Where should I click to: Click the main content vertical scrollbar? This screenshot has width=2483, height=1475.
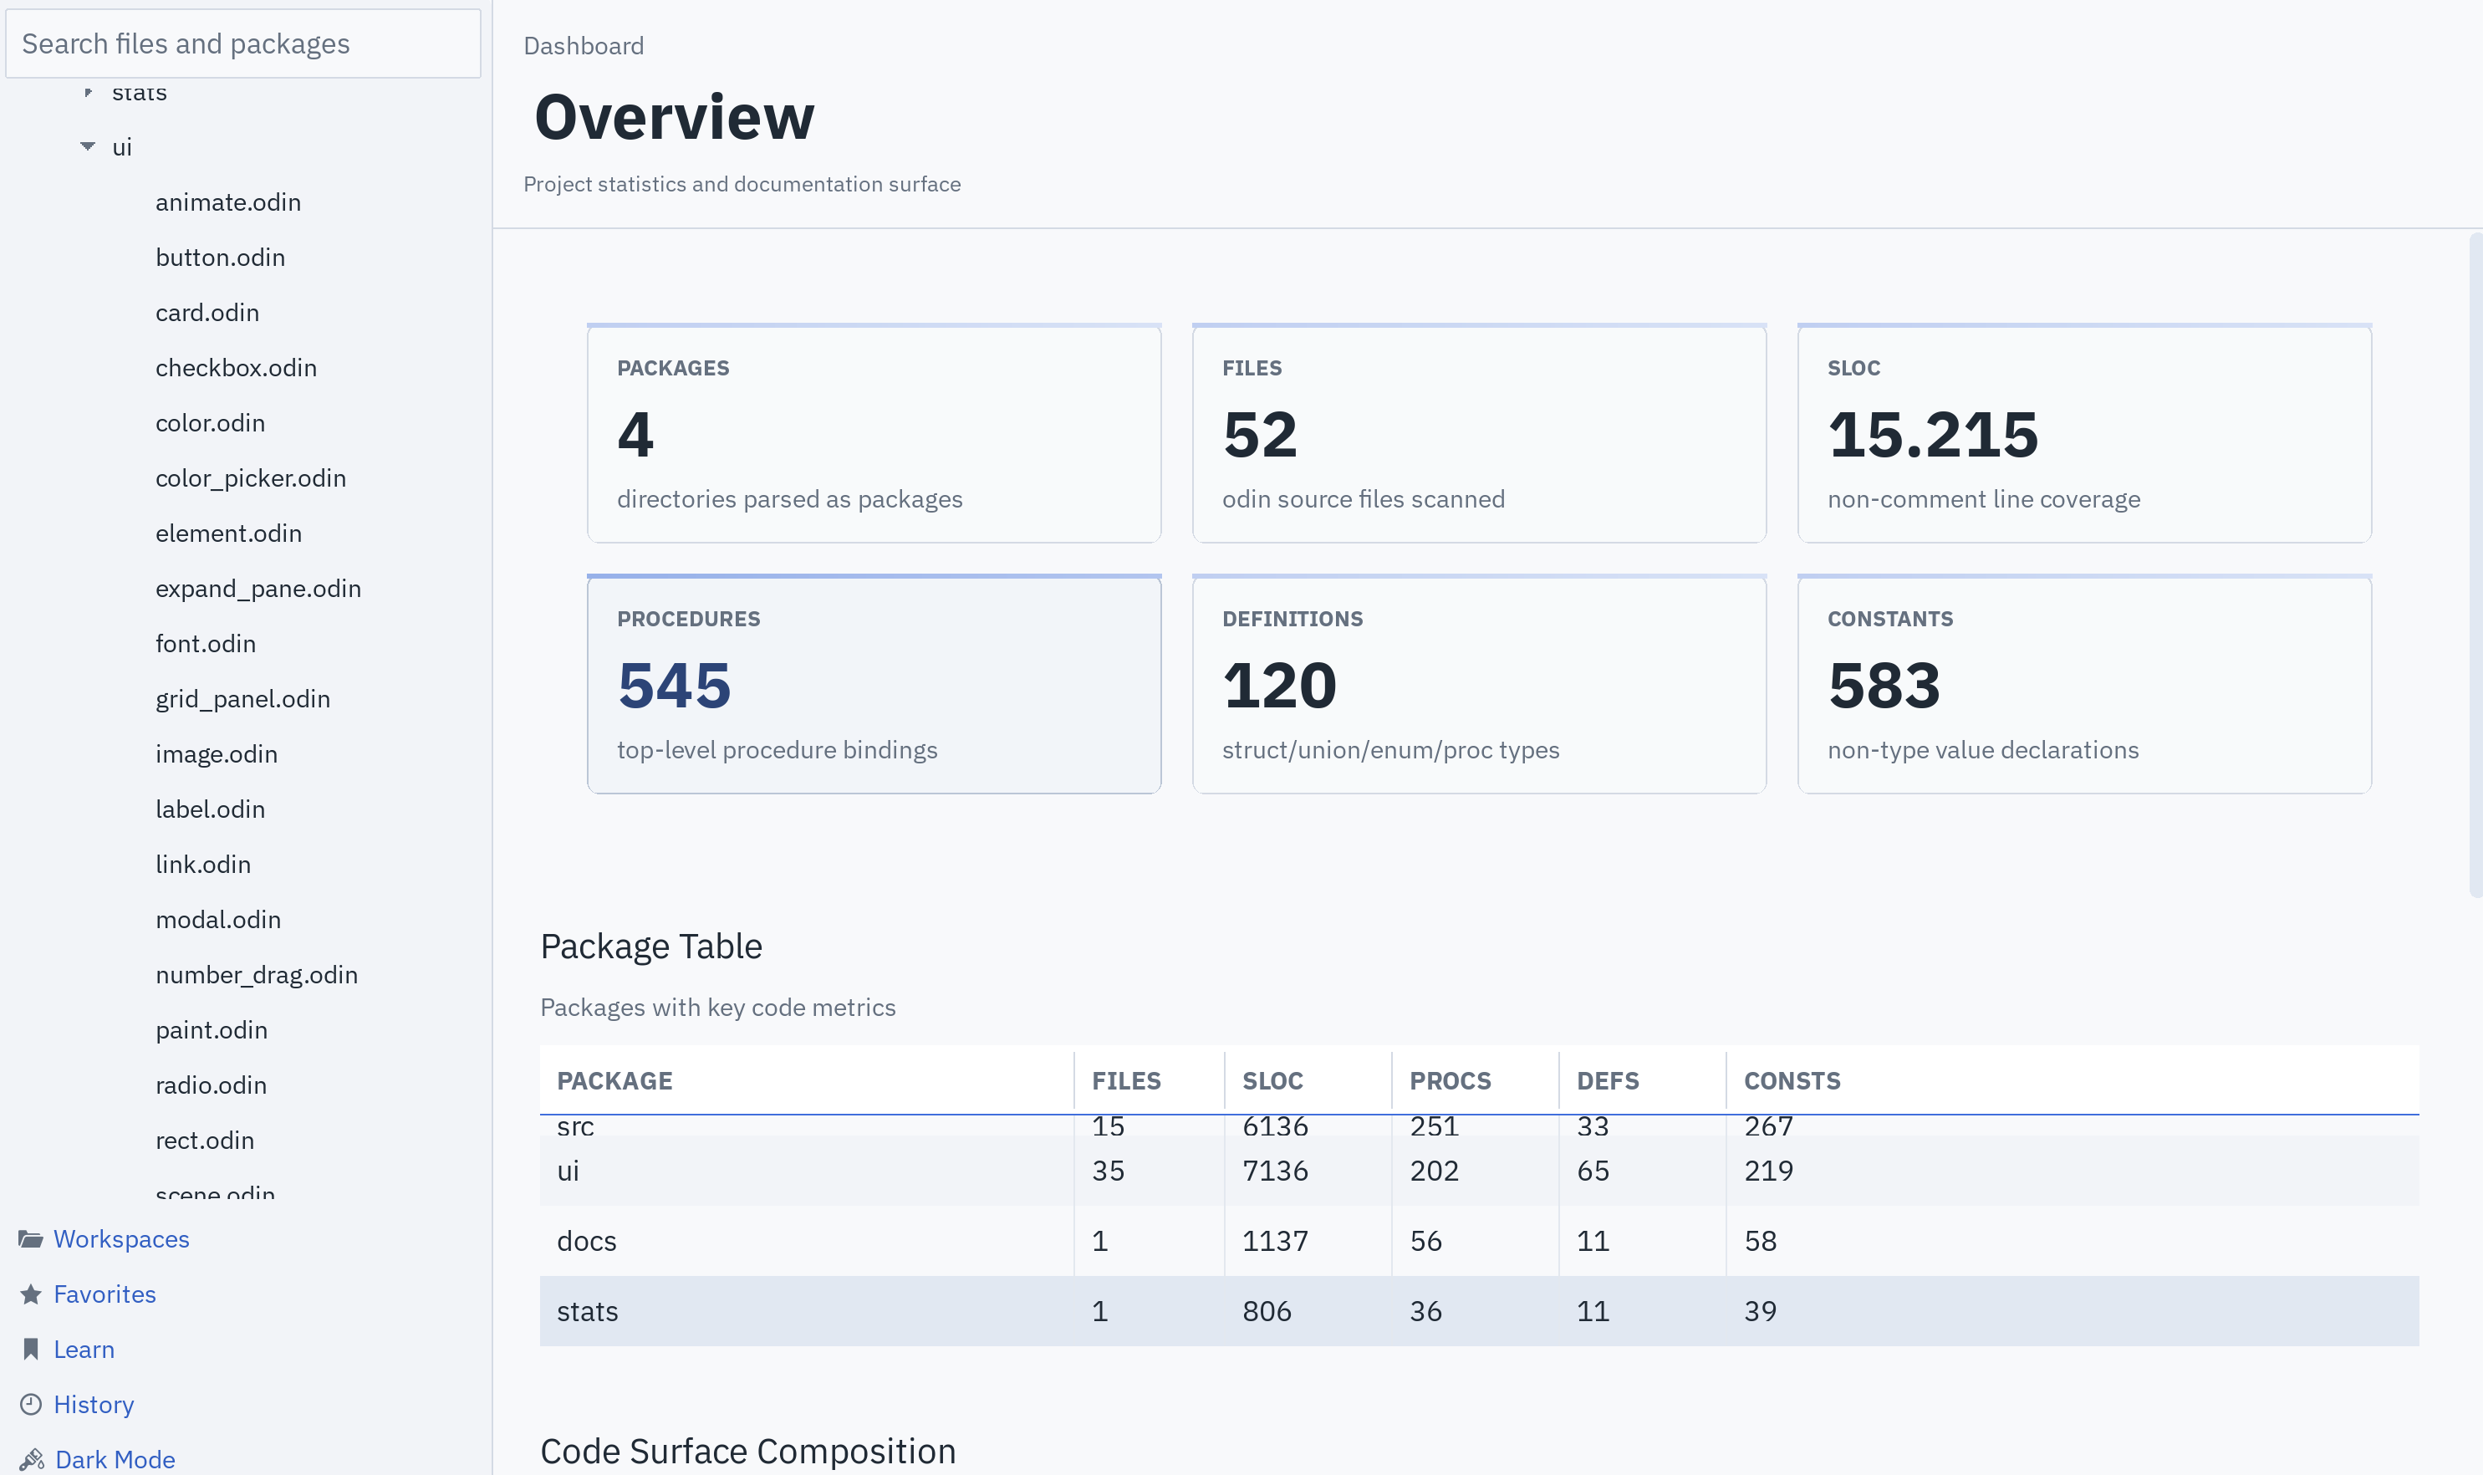tap(2475, 564)
